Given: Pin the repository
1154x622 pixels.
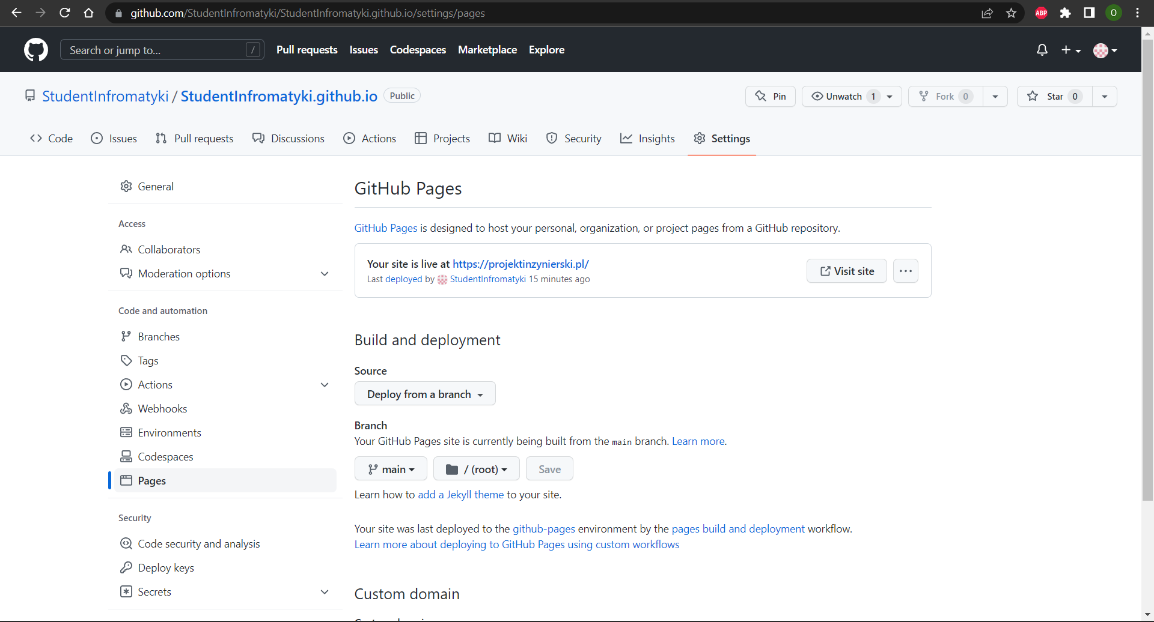Looking at the screenshot, I should [x=771, y=97].
